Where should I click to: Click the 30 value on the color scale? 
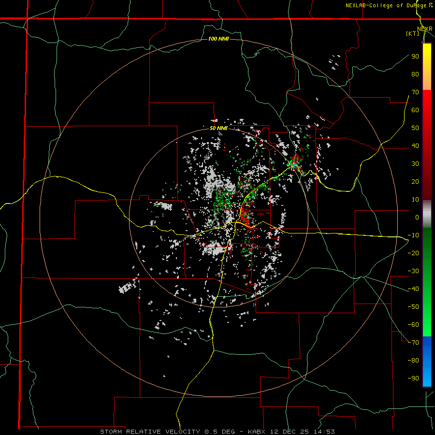pos(415,164)
